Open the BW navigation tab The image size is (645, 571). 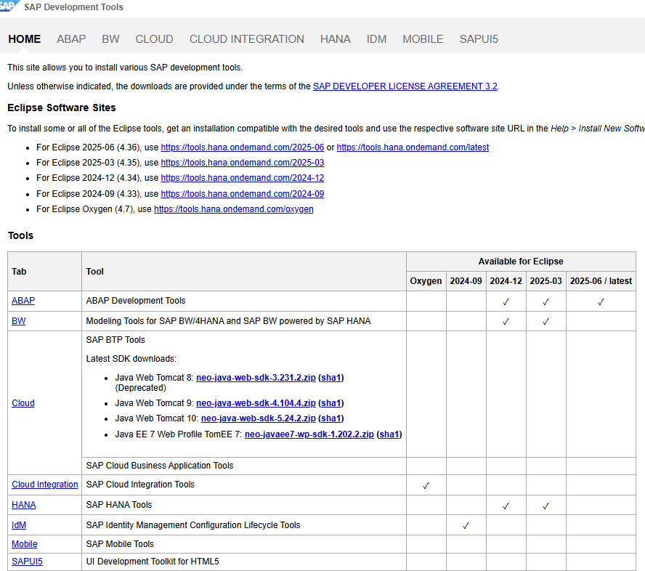(x=110, y=39)
